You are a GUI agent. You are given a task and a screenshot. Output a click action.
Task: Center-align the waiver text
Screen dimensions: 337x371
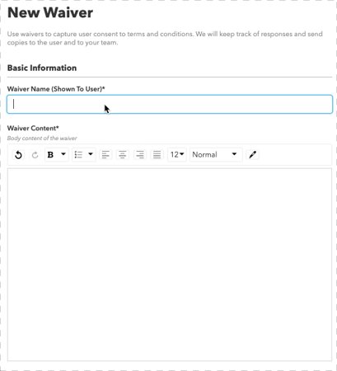tap(123, 155)
